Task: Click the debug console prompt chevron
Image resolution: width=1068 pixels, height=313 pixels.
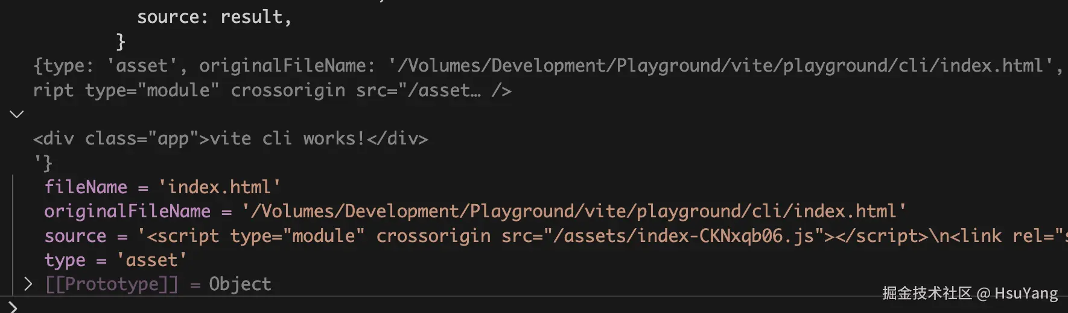Action: [13, 307]
